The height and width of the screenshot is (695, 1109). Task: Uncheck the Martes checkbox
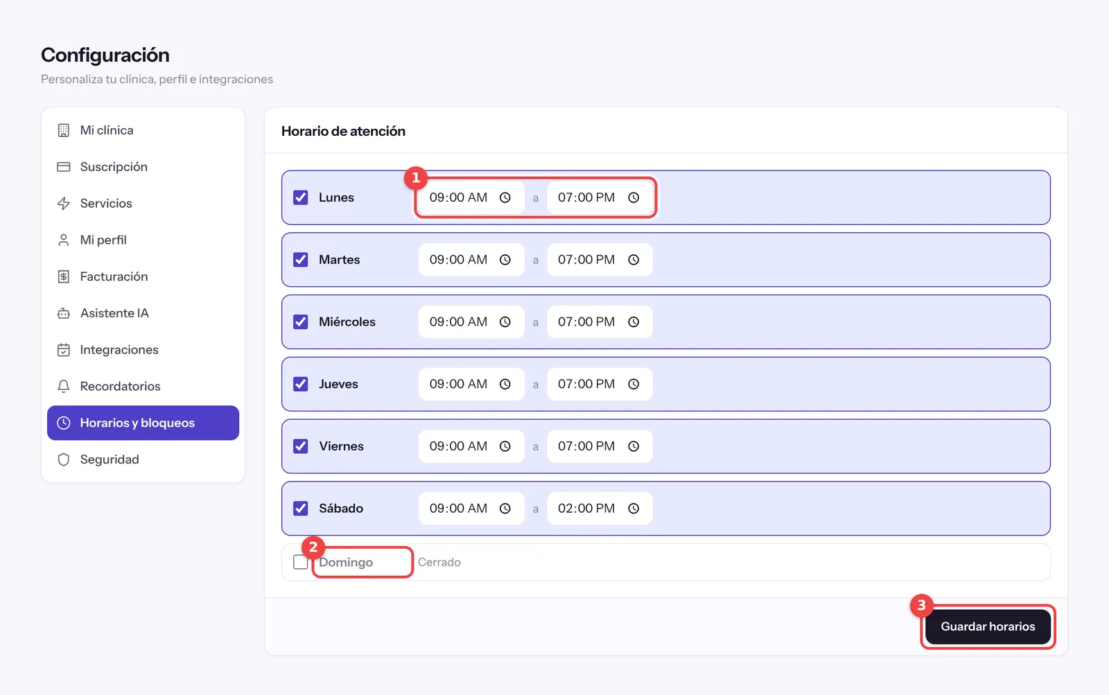coord(301,260)
